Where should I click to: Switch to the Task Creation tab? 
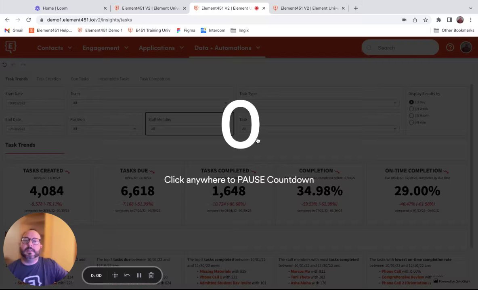tap(48, 79)
